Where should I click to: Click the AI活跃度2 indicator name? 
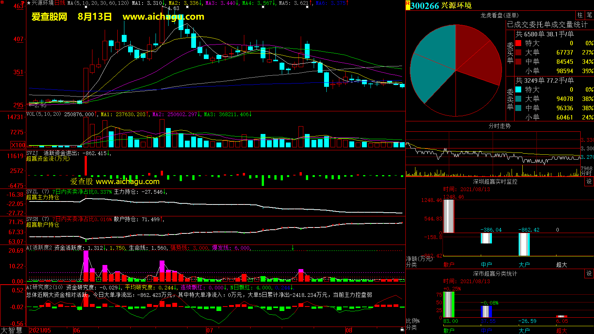coord(39,248)
